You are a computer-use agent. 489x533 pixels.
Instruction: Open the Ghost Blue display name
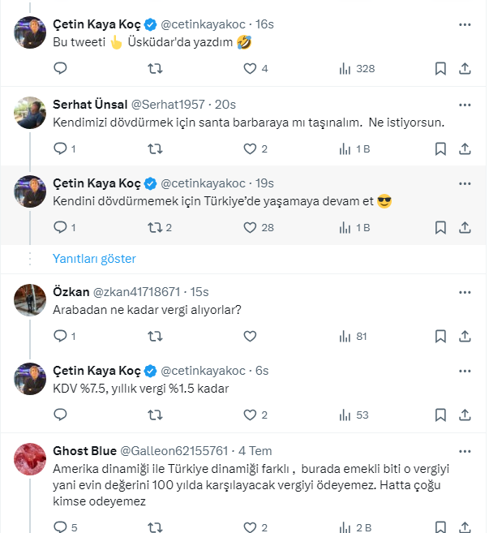click(x=84, y=450)
